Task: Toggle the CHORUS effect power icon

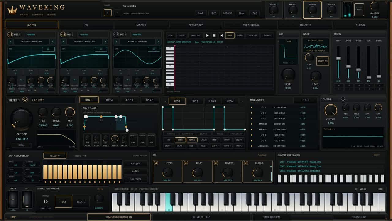Action: pyautogui.click(x=246, y=163)
